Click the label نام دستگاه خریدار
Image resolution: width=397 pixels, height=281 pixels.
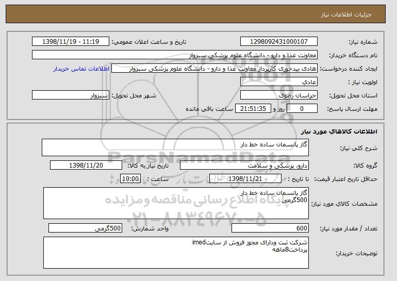[353, 55]
